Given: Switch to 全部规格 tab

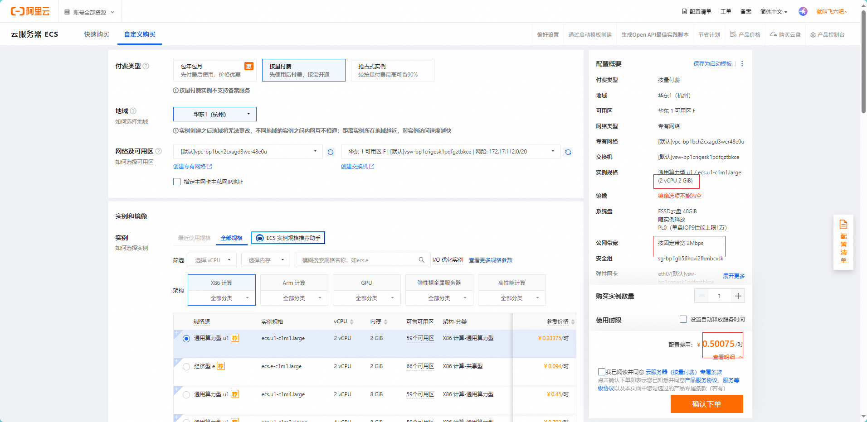Looking at the screenshot, I should click(x=232, y=238).
